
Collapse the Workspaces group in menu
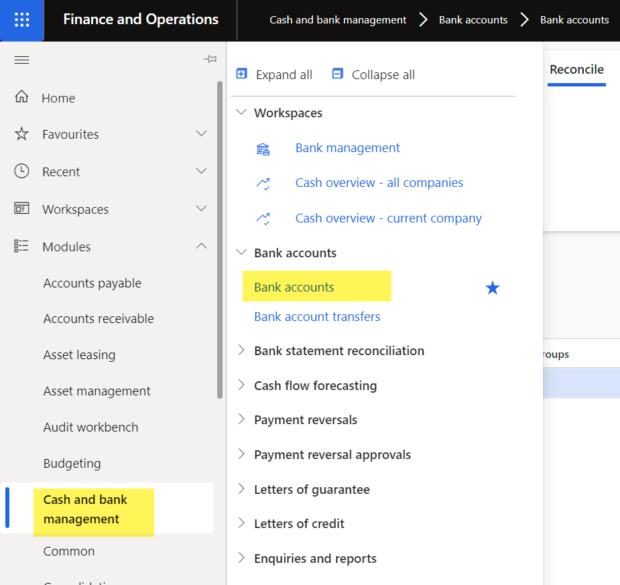(x=241, y=113)
